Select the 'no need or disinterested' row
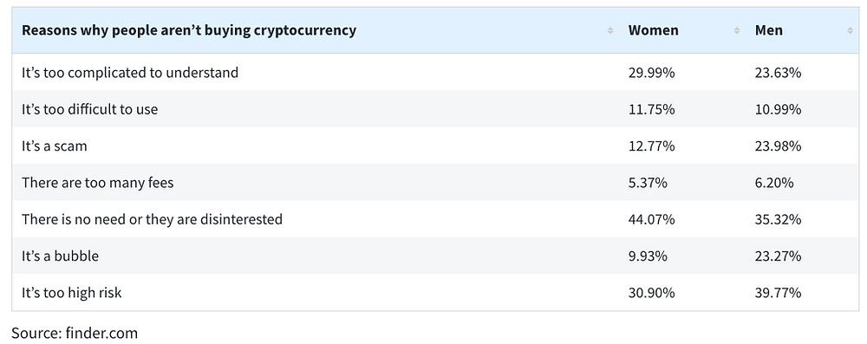Screen dimensions: 867x344 click(x=435, y=219)
